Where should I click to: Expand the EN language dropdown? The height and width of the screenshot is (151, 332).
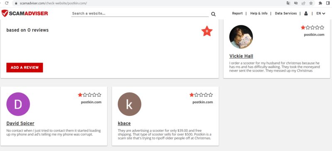[x=320, y=13]
